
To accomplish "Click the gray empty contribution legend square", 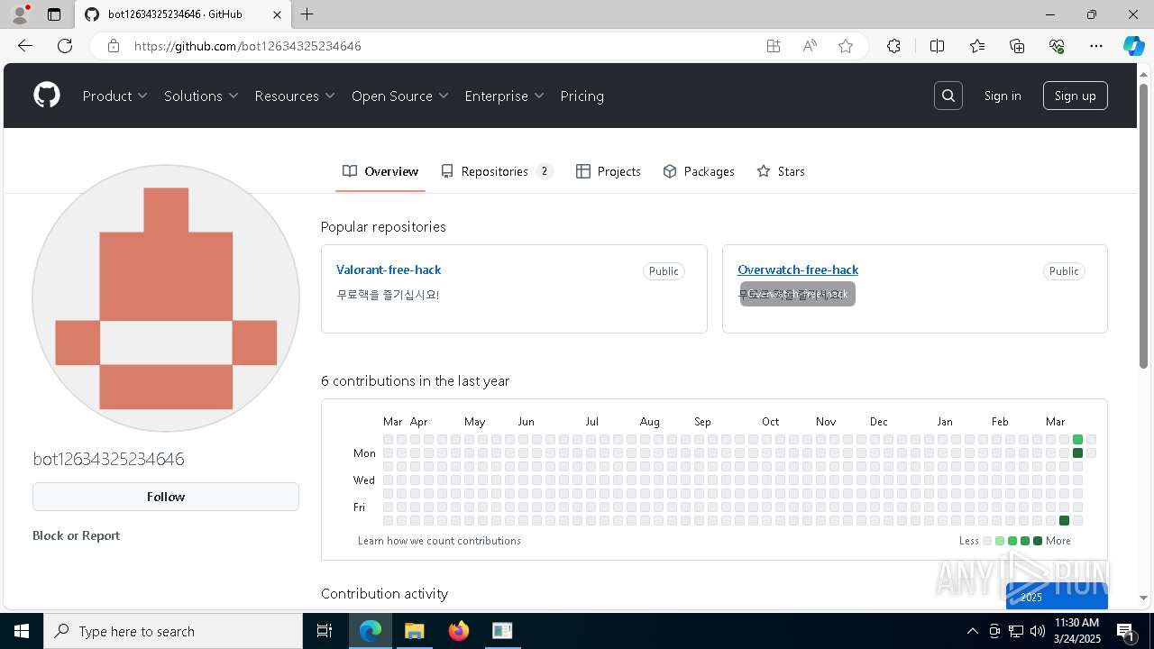I will [x=987, y=541].
